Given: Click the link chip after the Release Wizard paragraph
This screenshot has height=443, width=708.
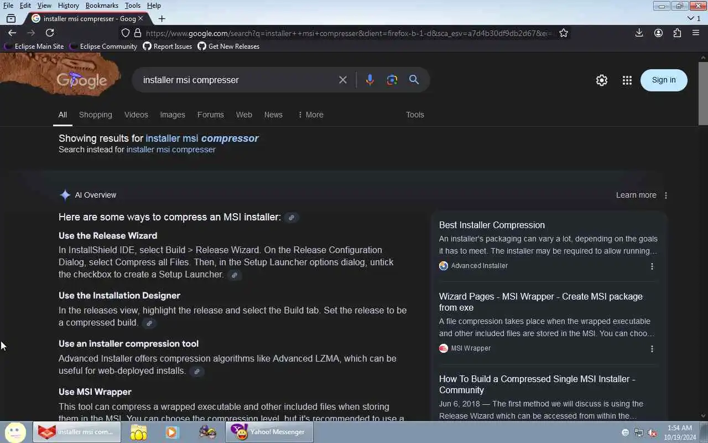Looking at the screenshot, I should click(235, 275).
